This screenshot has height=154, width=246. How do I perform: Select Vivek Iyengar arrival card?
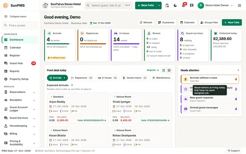tap(141, 108)
